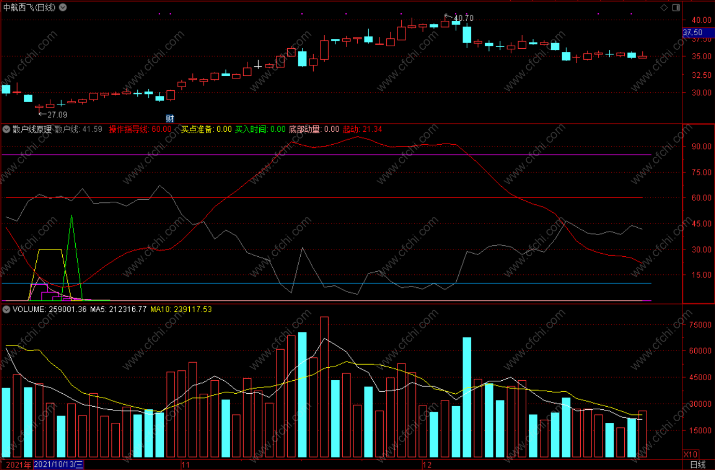Viewport: 715px width, 470px height.
Task: Click the X10 volume scale label
Action: tap(691, 454)
